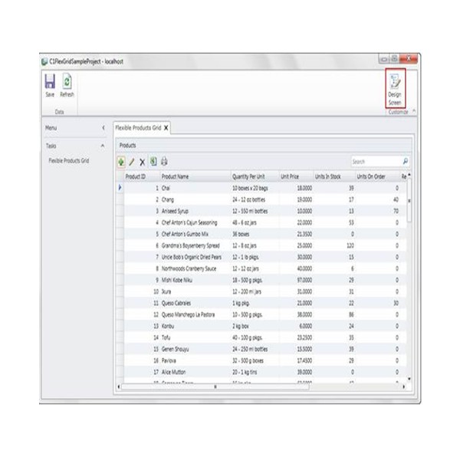Viewport: 460px width, 460px height.
Task: Add a new product row with the plus icon
Action: tap(121, 162)
